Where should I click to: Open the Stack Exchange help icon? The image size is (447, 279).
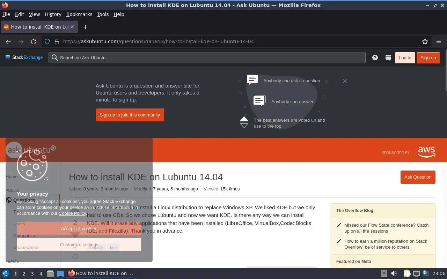(x=375, y=58)
